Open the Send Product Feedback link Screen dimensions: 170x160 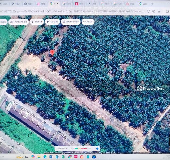[x=148, y=153]
